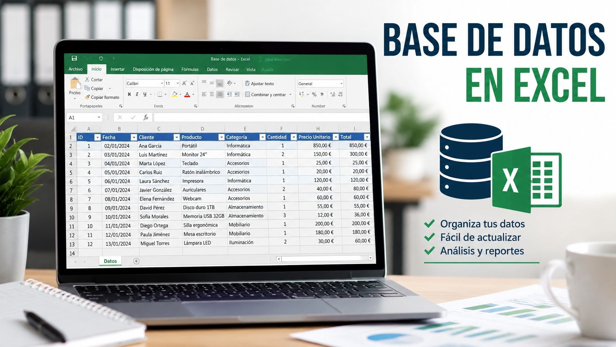Open the Portapapeles dialog launcher

click(121, 106)
